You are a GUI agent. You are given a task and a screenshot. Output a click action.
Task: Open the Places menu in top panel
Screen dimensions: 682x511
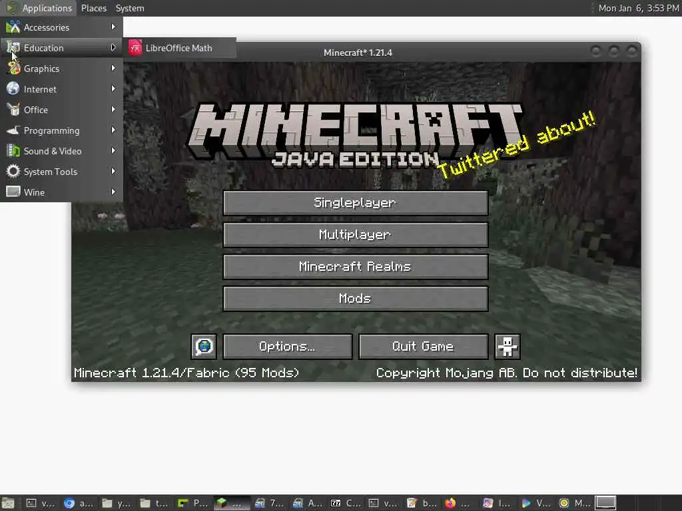coord(93,8)
